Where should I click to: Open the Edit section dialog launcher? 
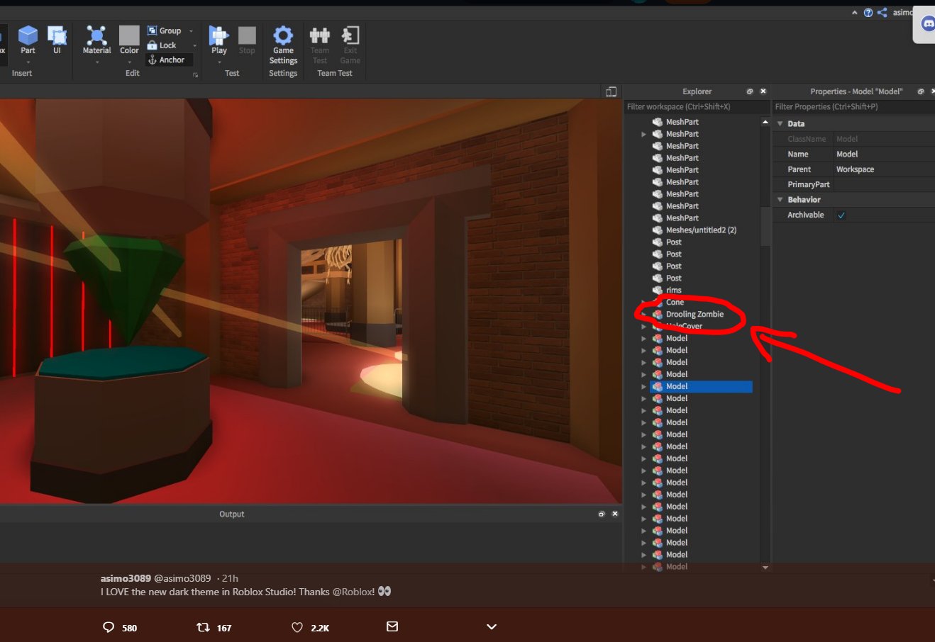tap(195, 74)
